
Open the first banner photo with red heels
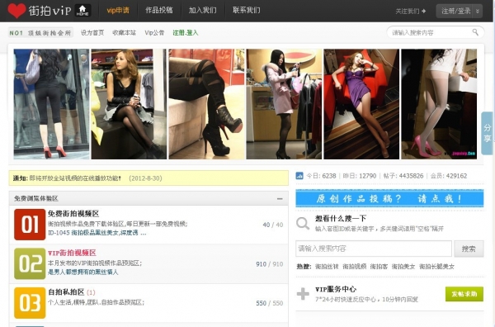click(51, 103)
